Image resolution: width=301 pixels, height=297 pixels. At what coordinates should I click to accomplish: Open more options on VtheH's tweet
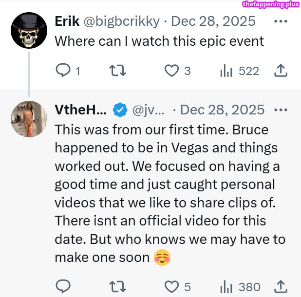tap(281, 110)
